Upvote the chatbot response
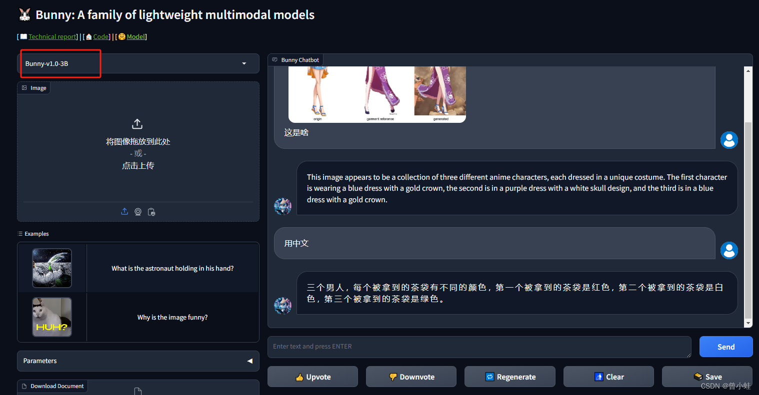This screenshot has height=395, width=759. pyautogui.click(x=312, y=377)
